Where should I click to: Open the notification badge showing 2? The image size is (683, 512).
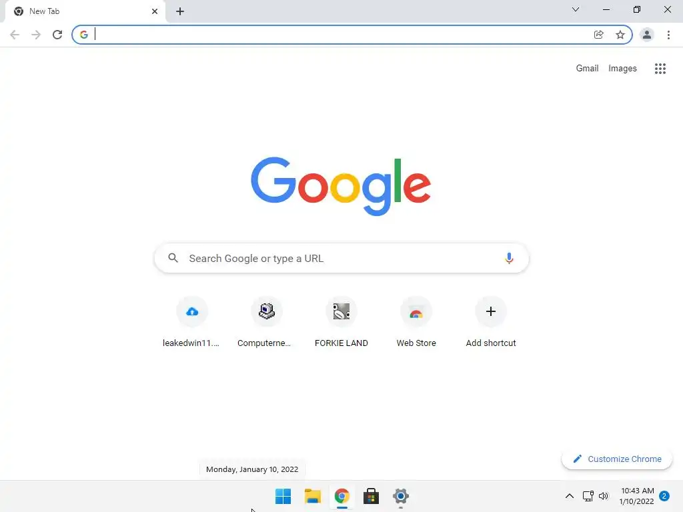pos(664,496)
